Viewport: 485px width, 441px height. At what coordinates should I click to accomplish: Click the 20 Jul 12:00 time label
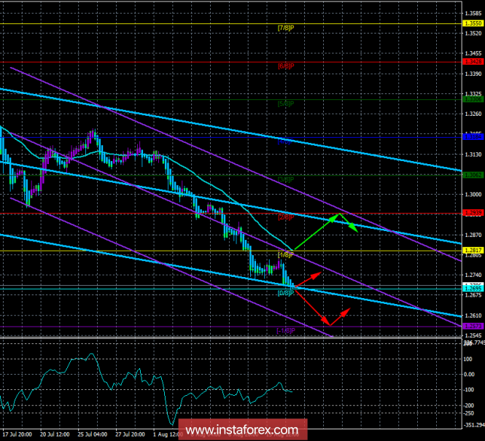point(55,434)
